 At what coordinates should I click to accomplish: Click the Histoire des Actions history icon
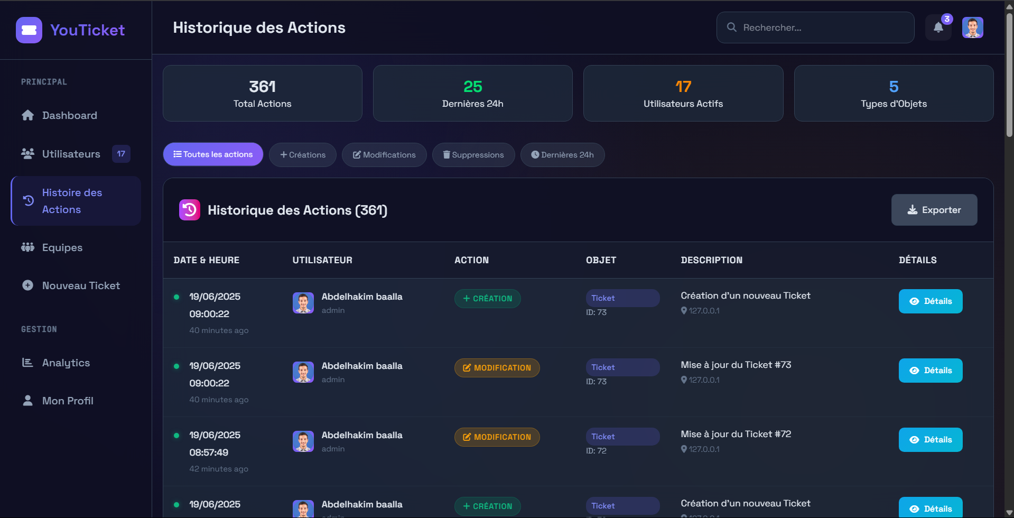click(x=29, y=201)
